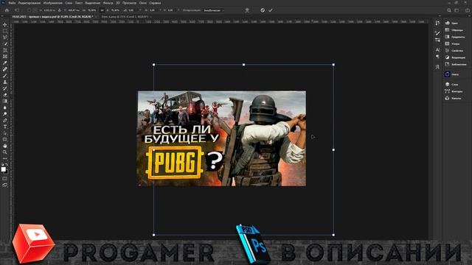Close the first document tab

pos(97,17)
